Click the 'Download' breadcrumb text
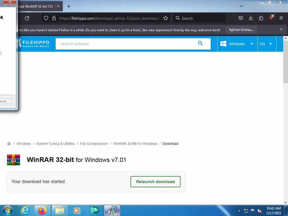The image size is (288, 216). [x=170, y=144]
